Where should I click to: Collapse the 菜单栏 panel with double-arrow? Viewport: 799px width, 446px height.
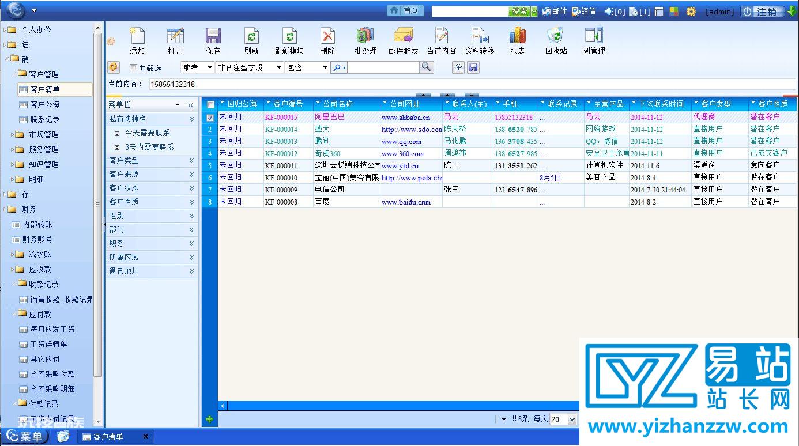point(191,105)
